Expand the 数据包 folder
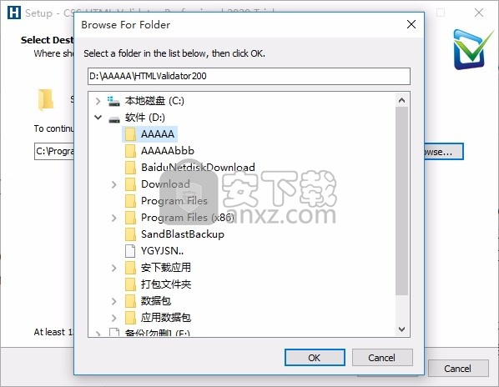Image resolution: width=499 pixels, height=387 pixels. (114, 301)
